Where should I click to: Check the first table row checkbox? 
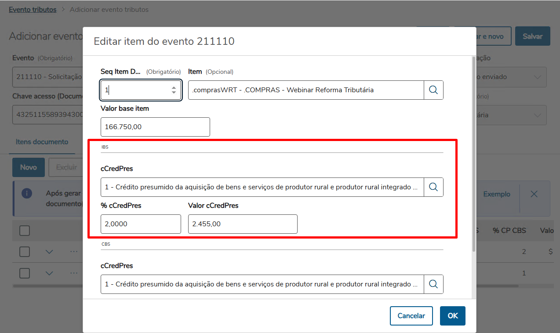tap(25, 252)
